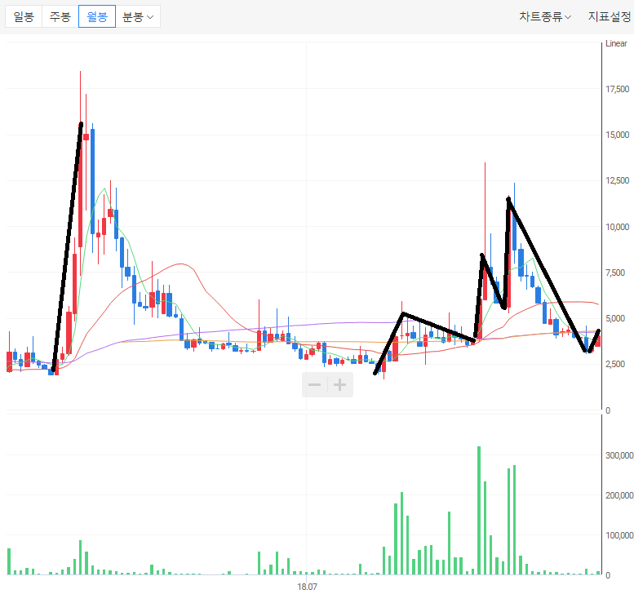Open the 분봉 minute chart dropdown
Viewport: 634px width, 594px height.
[x=138, y=16]
